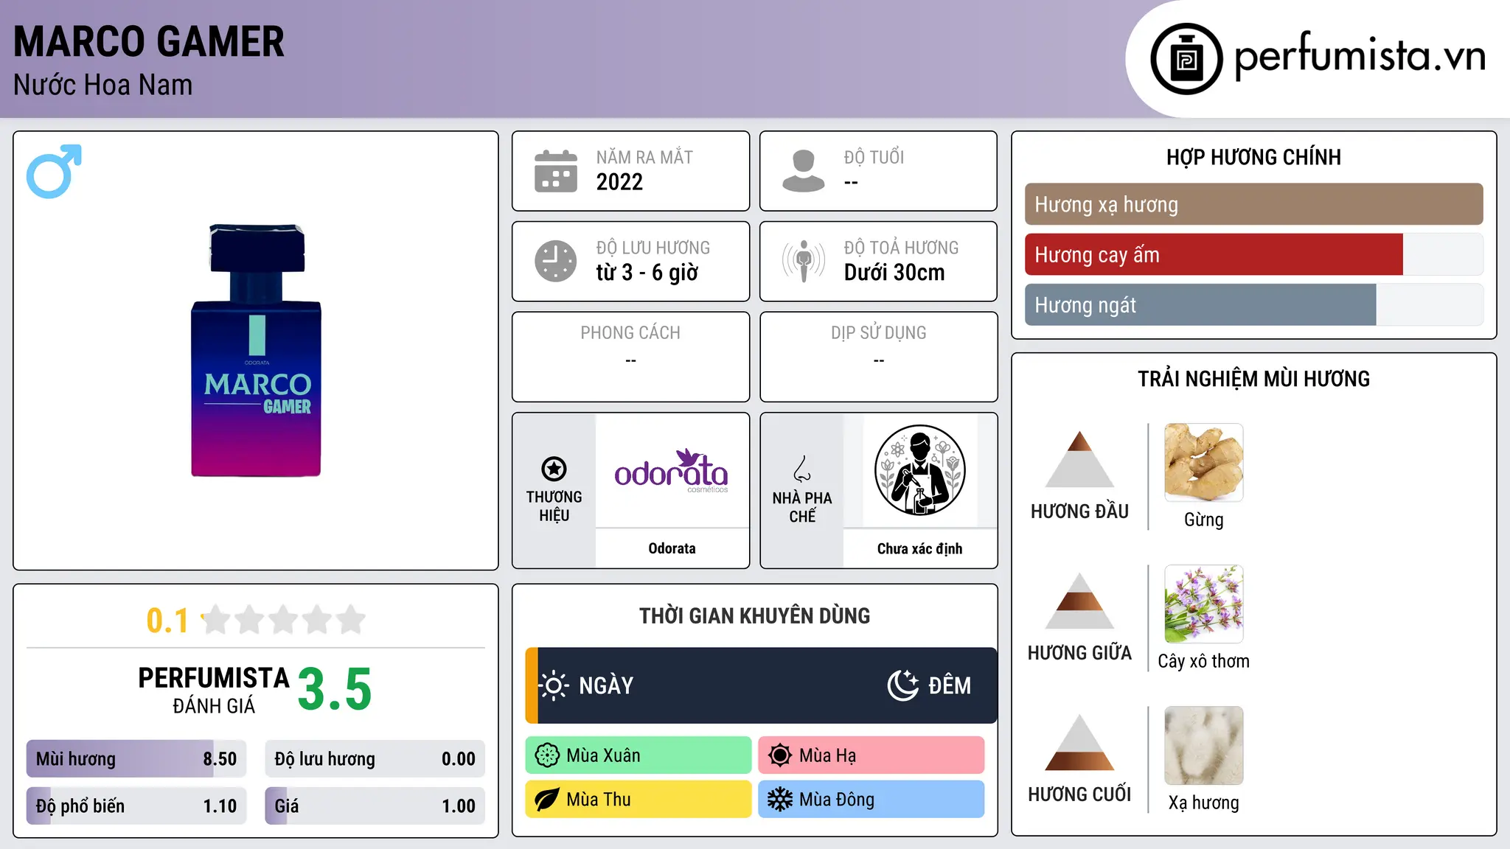Click the Độ phổ biến 1.10 score bar
This screenshot has width=1510, height=849.
(136, 806)
